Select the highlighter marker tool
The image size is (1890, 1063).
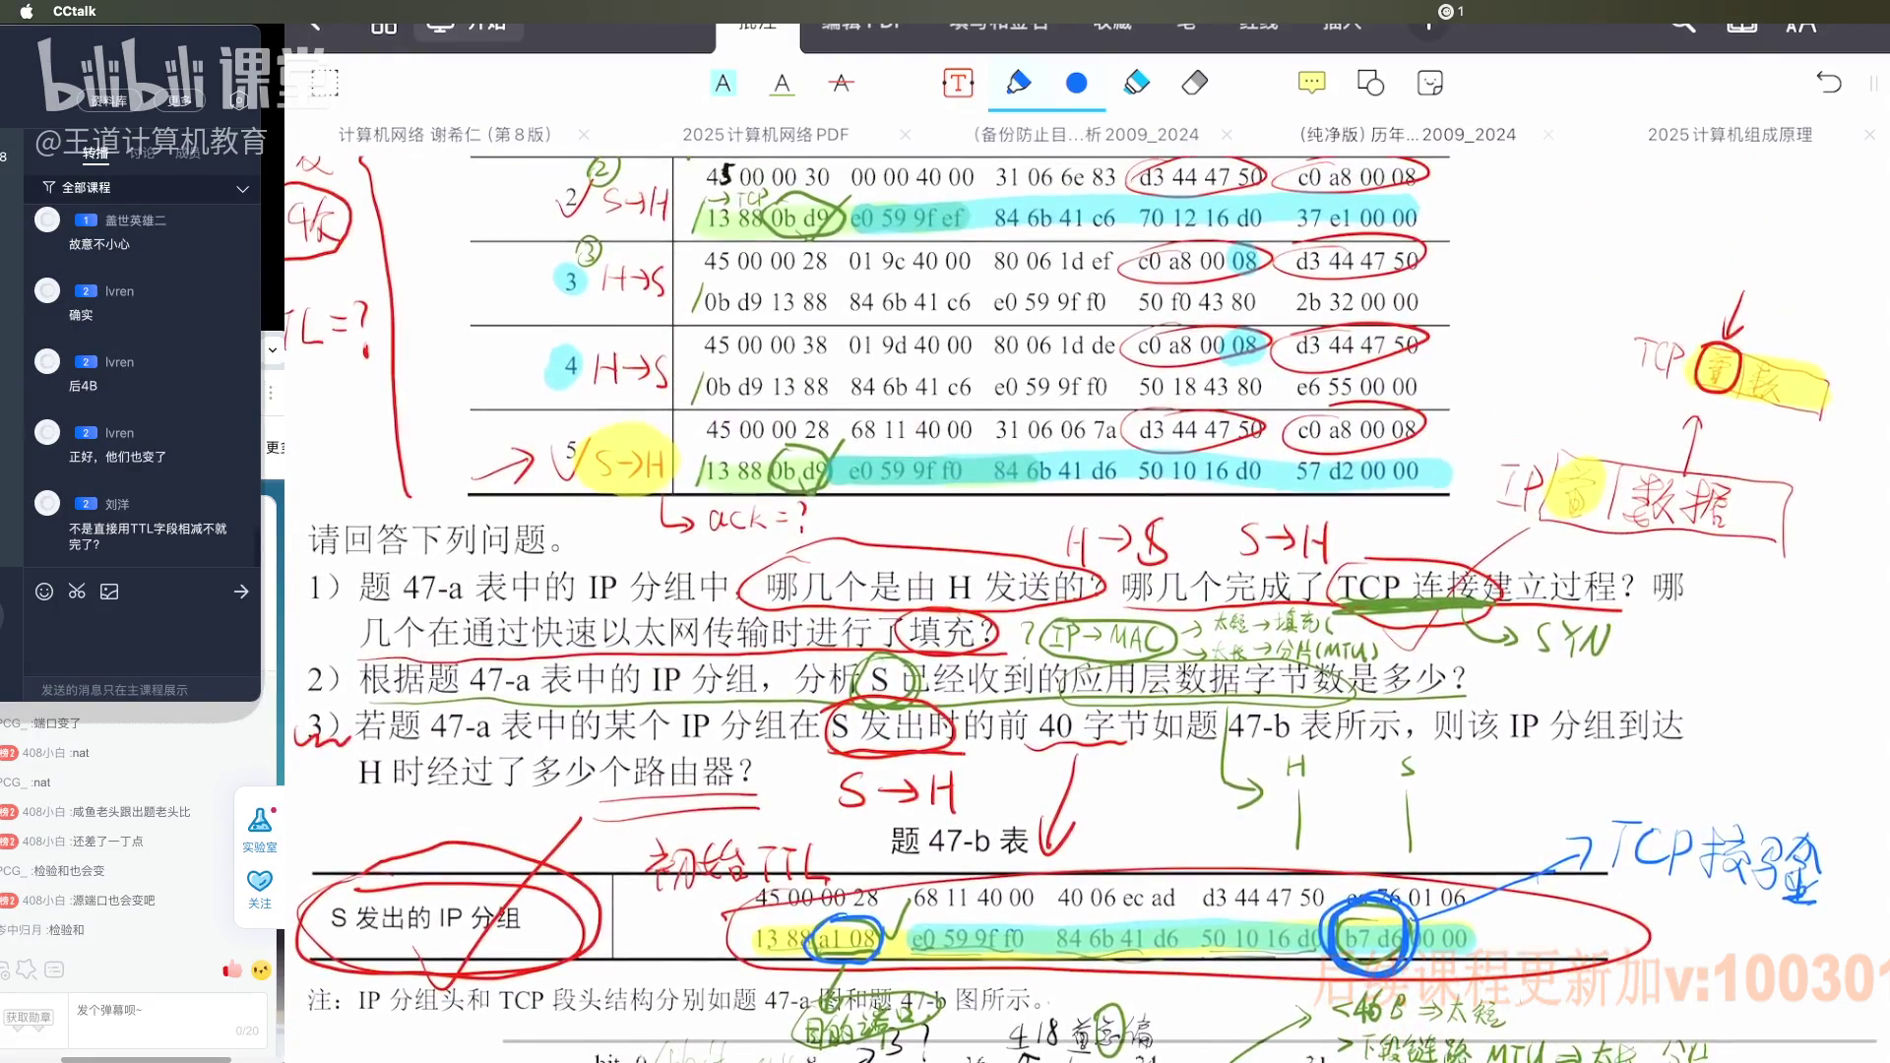1136,83
